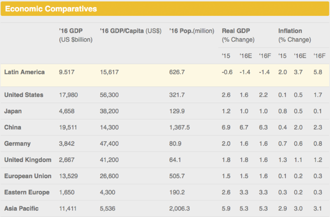Click Latin America '16E inflation 3.7
The height and width of the screenshot is (217, 330).
(298, 72)
